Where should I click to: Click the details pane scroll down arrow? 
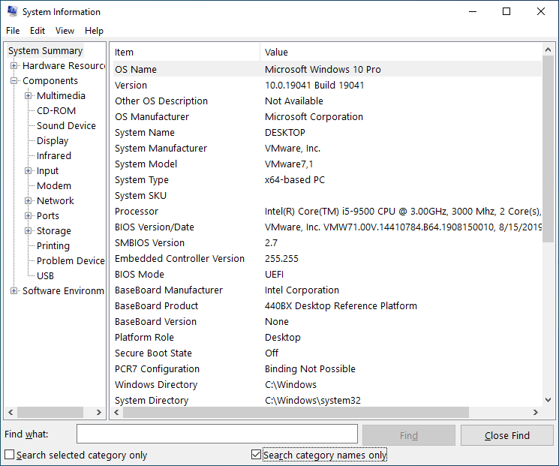pyautogui.click(x=548, y=400)
